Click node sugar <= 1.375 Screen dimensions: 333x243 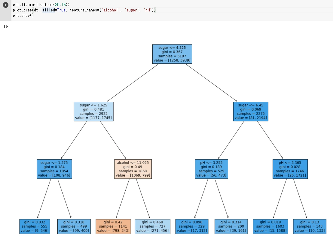[x=54, y=169]
